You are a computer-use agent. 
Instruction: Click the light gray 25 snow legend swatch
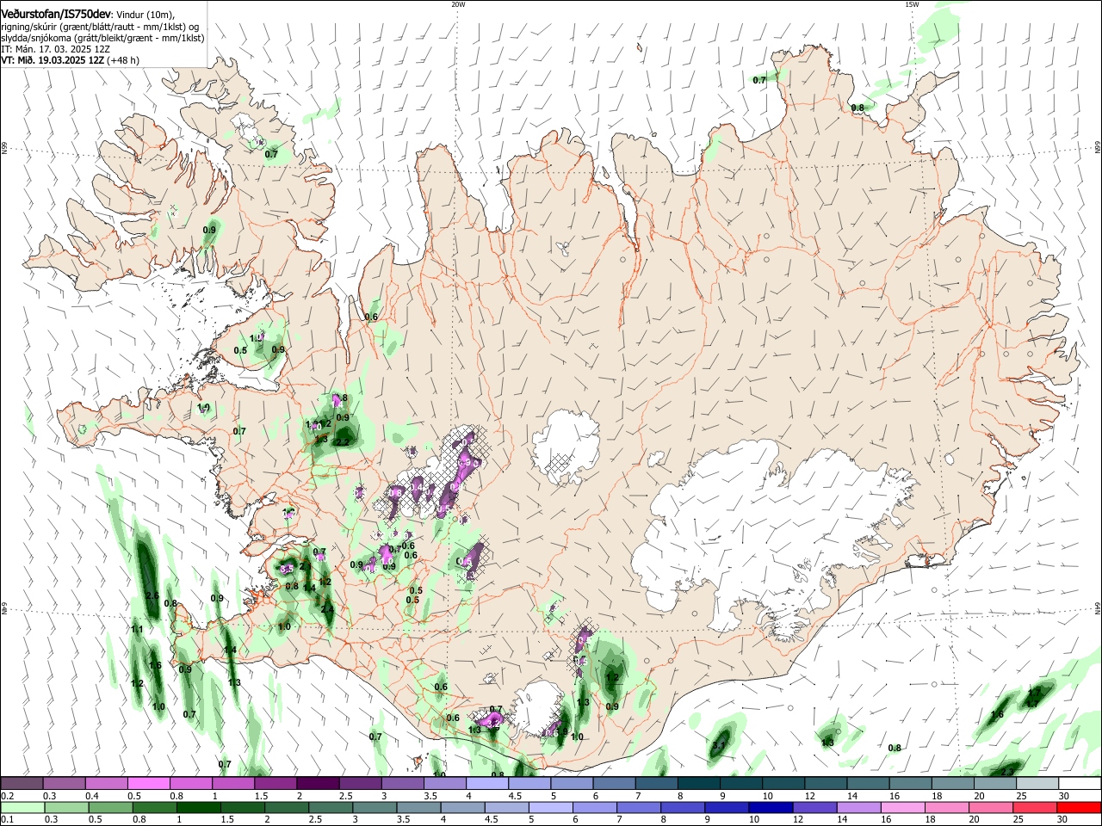(1037, 783)
